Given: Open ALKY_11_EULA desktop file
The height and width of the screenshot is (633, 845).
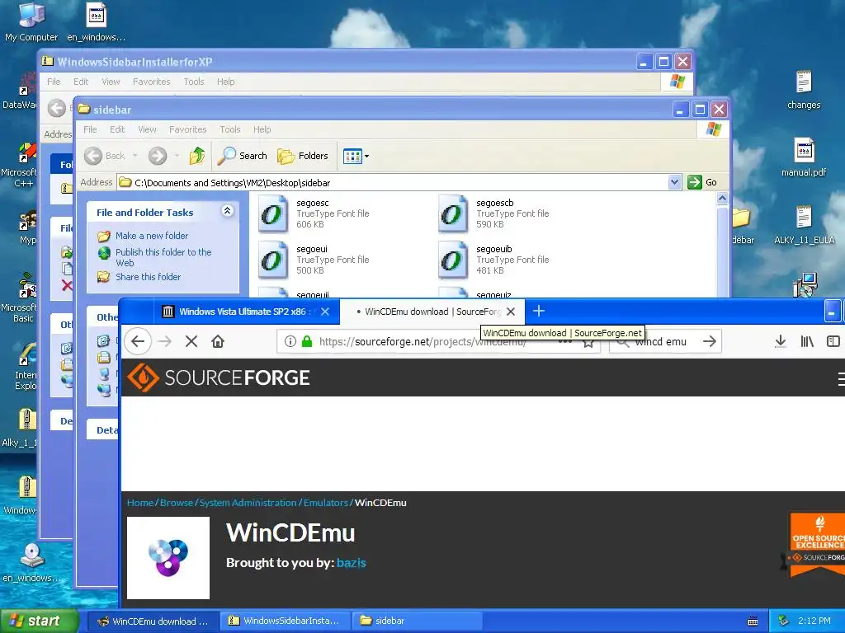Looking at the screenshot, I should pos(804,225).
